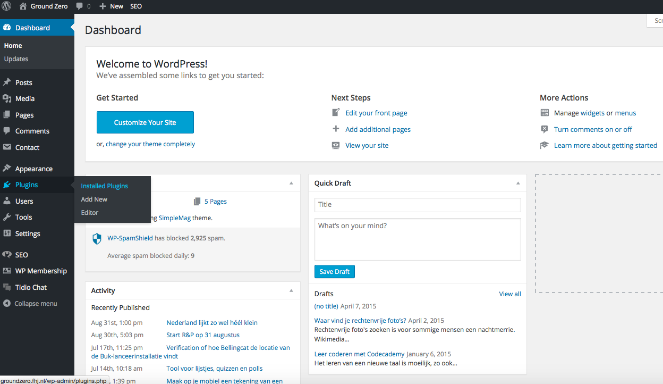Screen dimensions: 663x384
Task: Click the Appearance paintbrush icon
Action: pyautogui.click(x=7, y=169)
